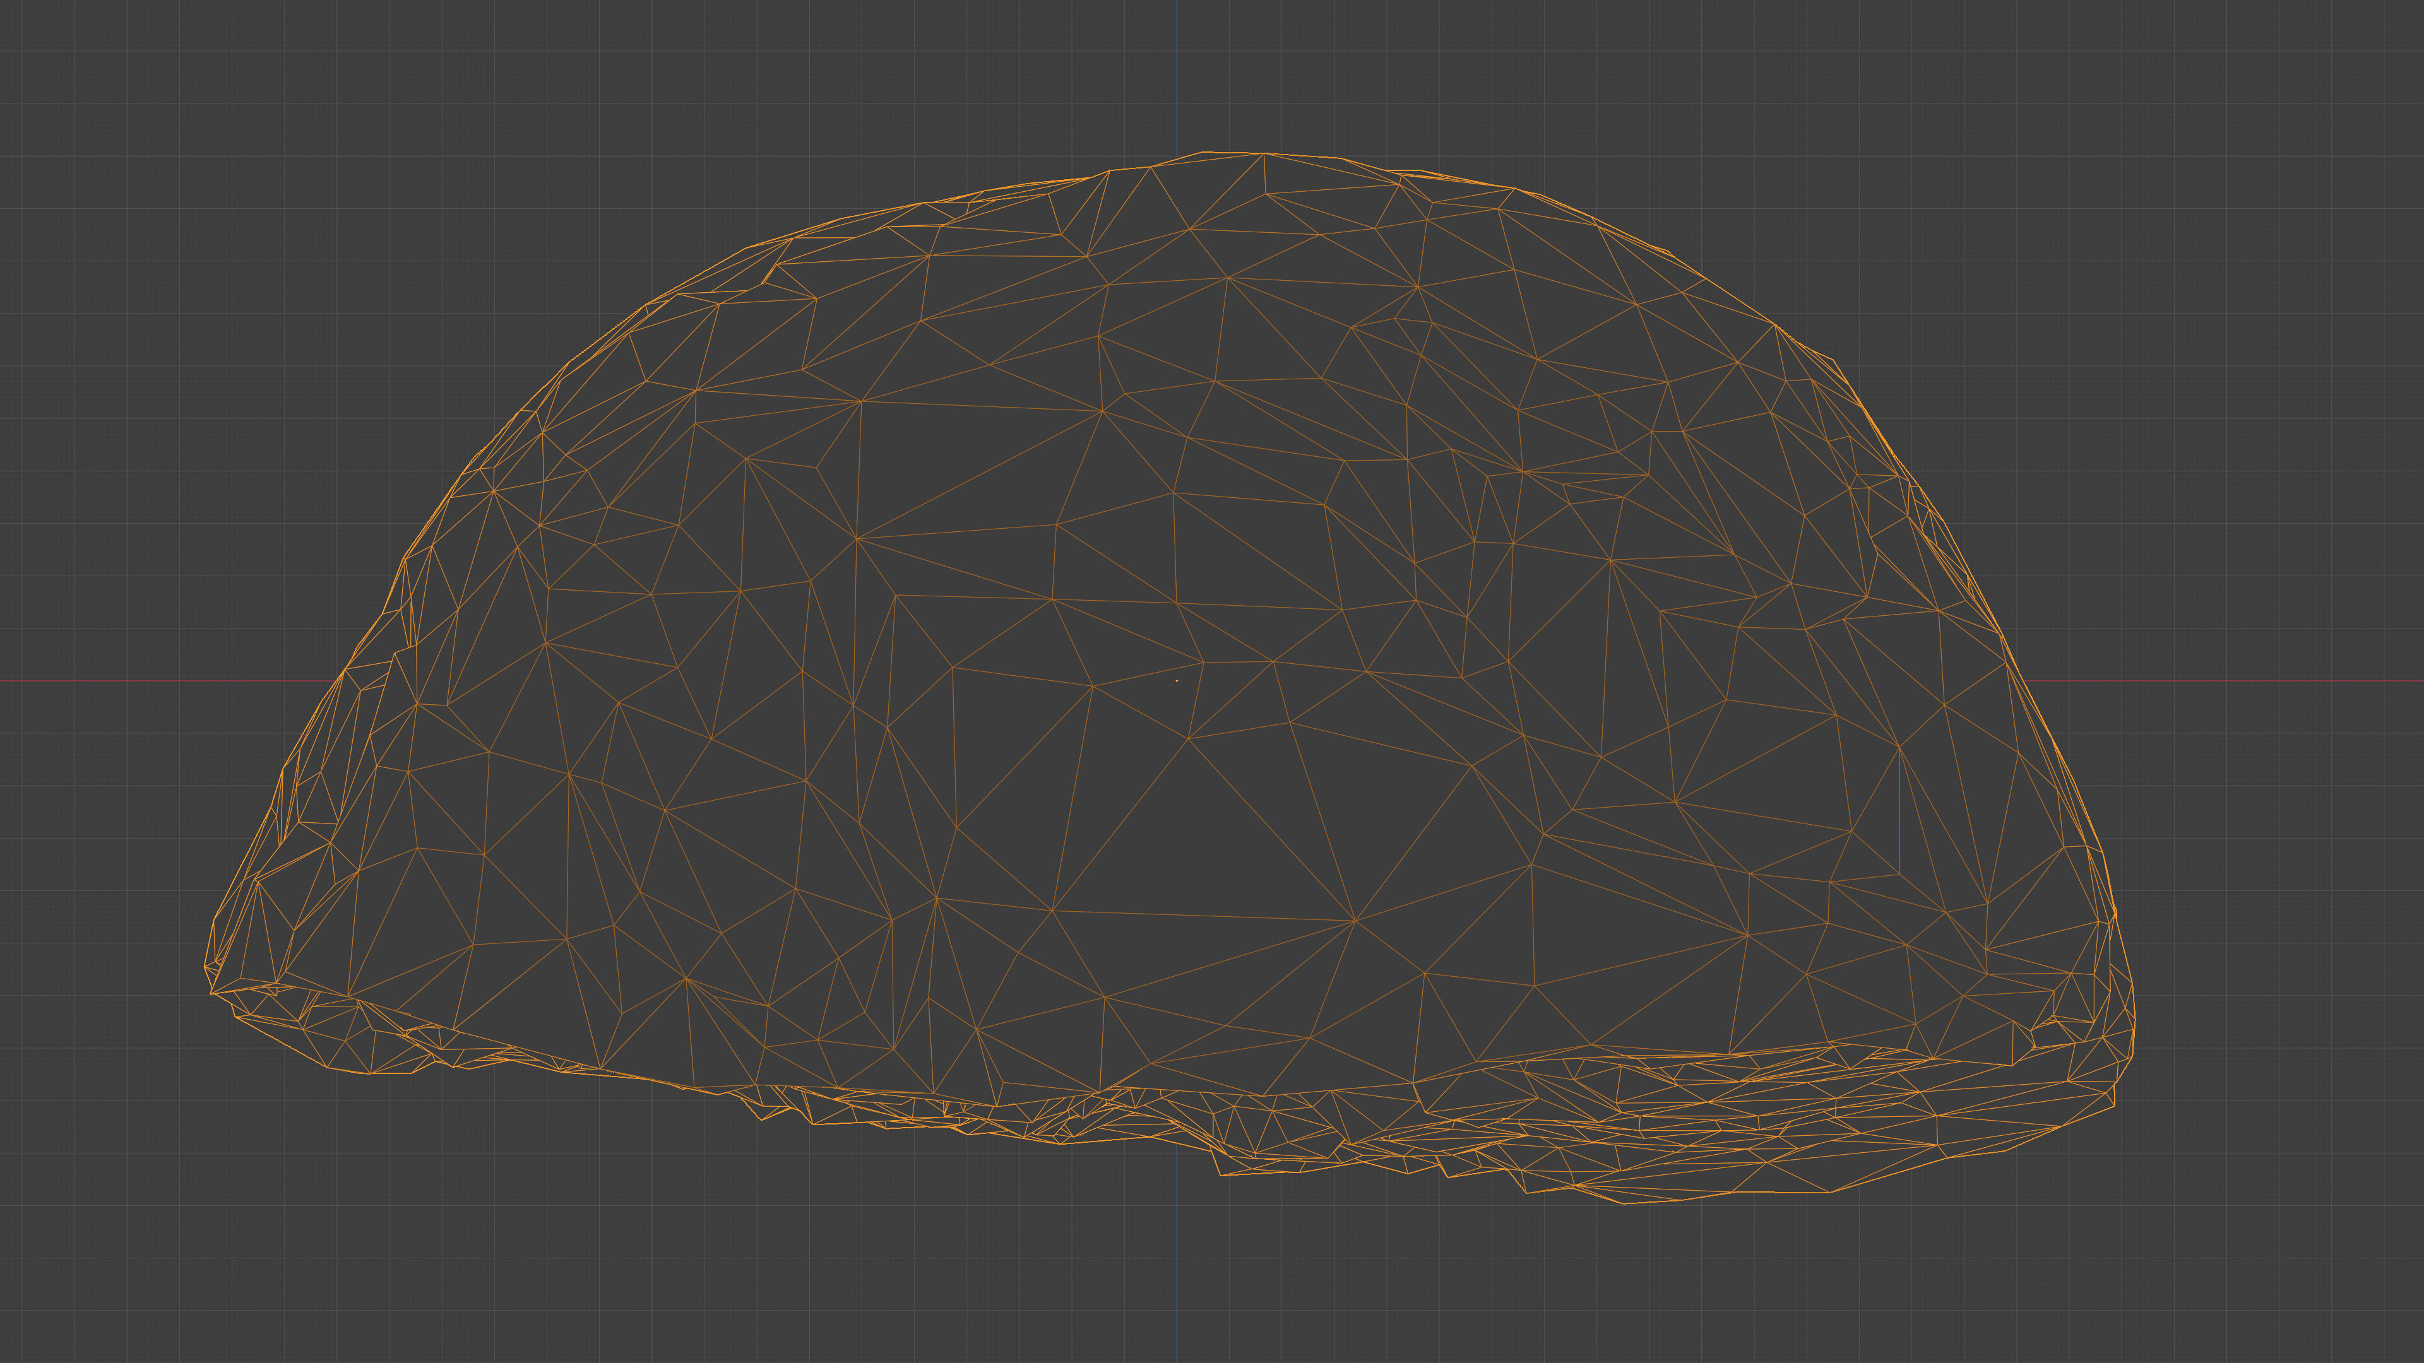
Task: Click the mesh's yellow origin point dot
Action: point(1176,680)
